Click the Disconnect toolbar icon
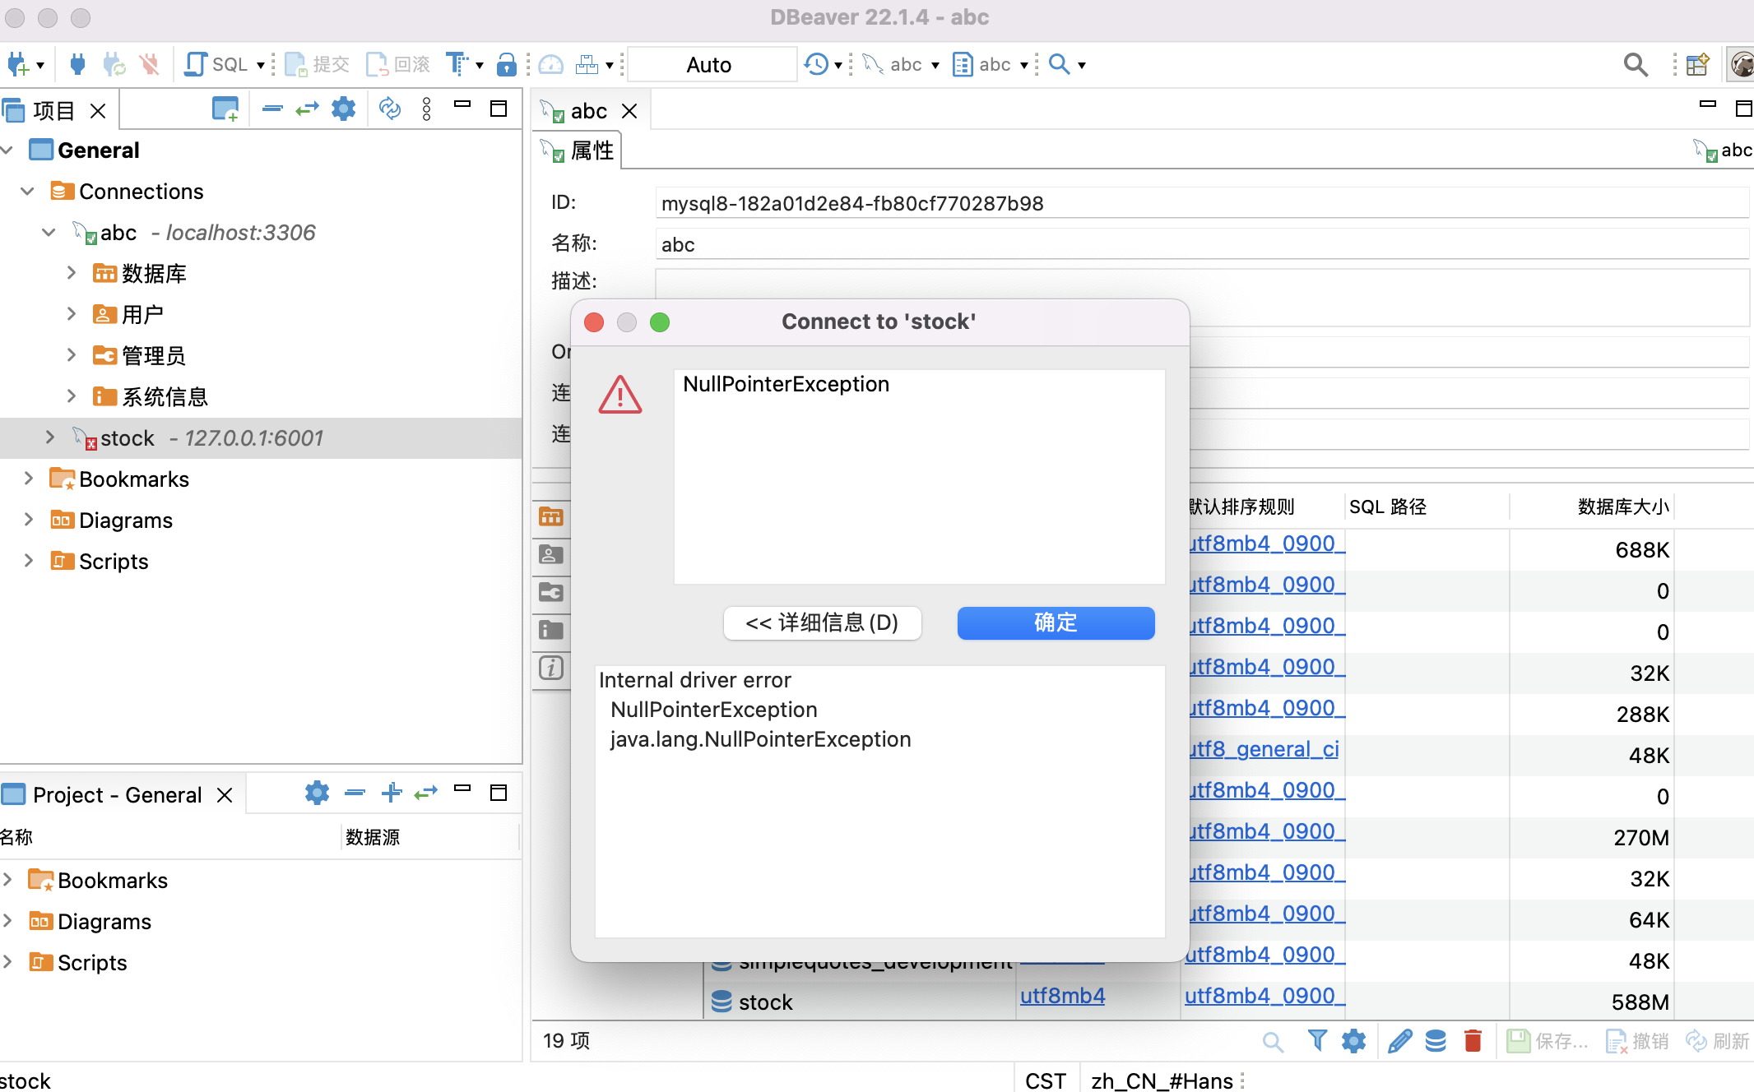Image resolution: width=1754 pixels, height=1092 pixels. [149, 64]
